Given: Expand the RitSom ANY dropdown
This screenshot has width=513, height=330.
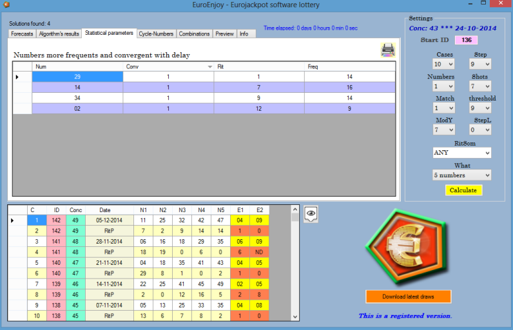Looking at the screenshot, I should tap(461, 153).
